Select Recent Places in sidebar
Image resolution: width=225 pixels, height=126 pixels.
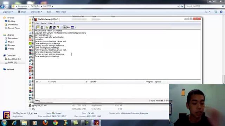click(13, 28)
